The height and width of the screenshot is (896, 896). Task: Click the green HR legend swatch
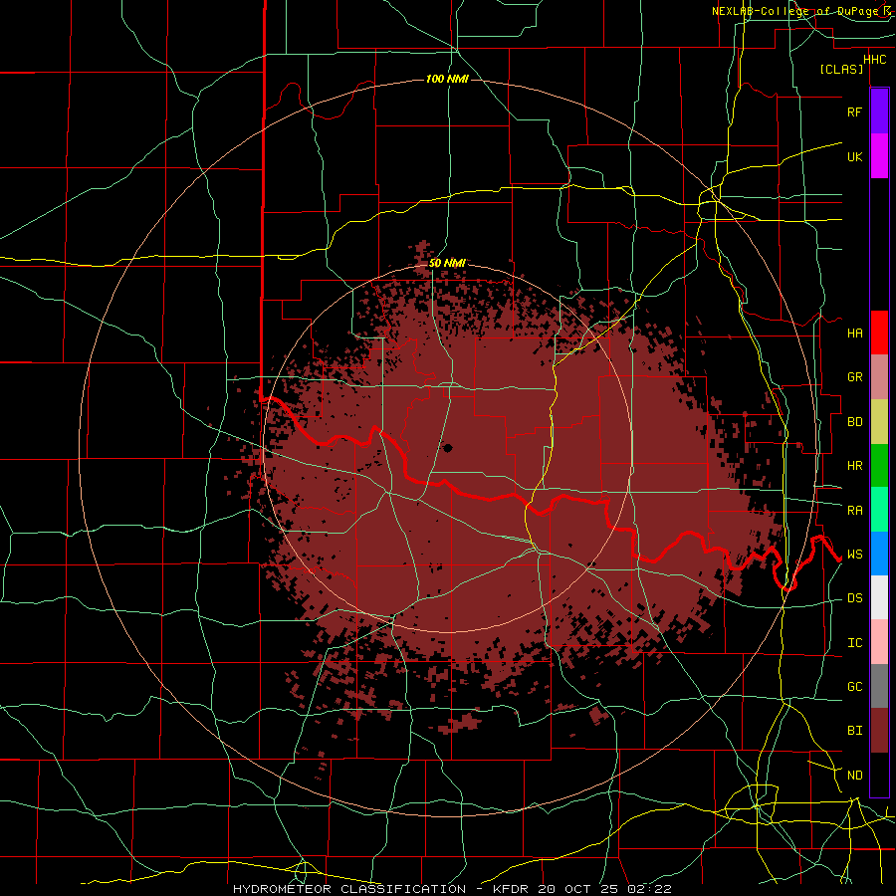click(x=879, y=466)
